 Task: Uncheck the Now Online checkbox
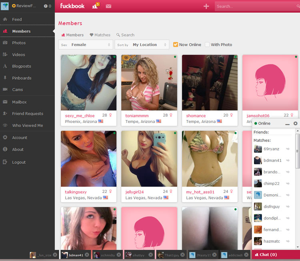click(176, 44)
